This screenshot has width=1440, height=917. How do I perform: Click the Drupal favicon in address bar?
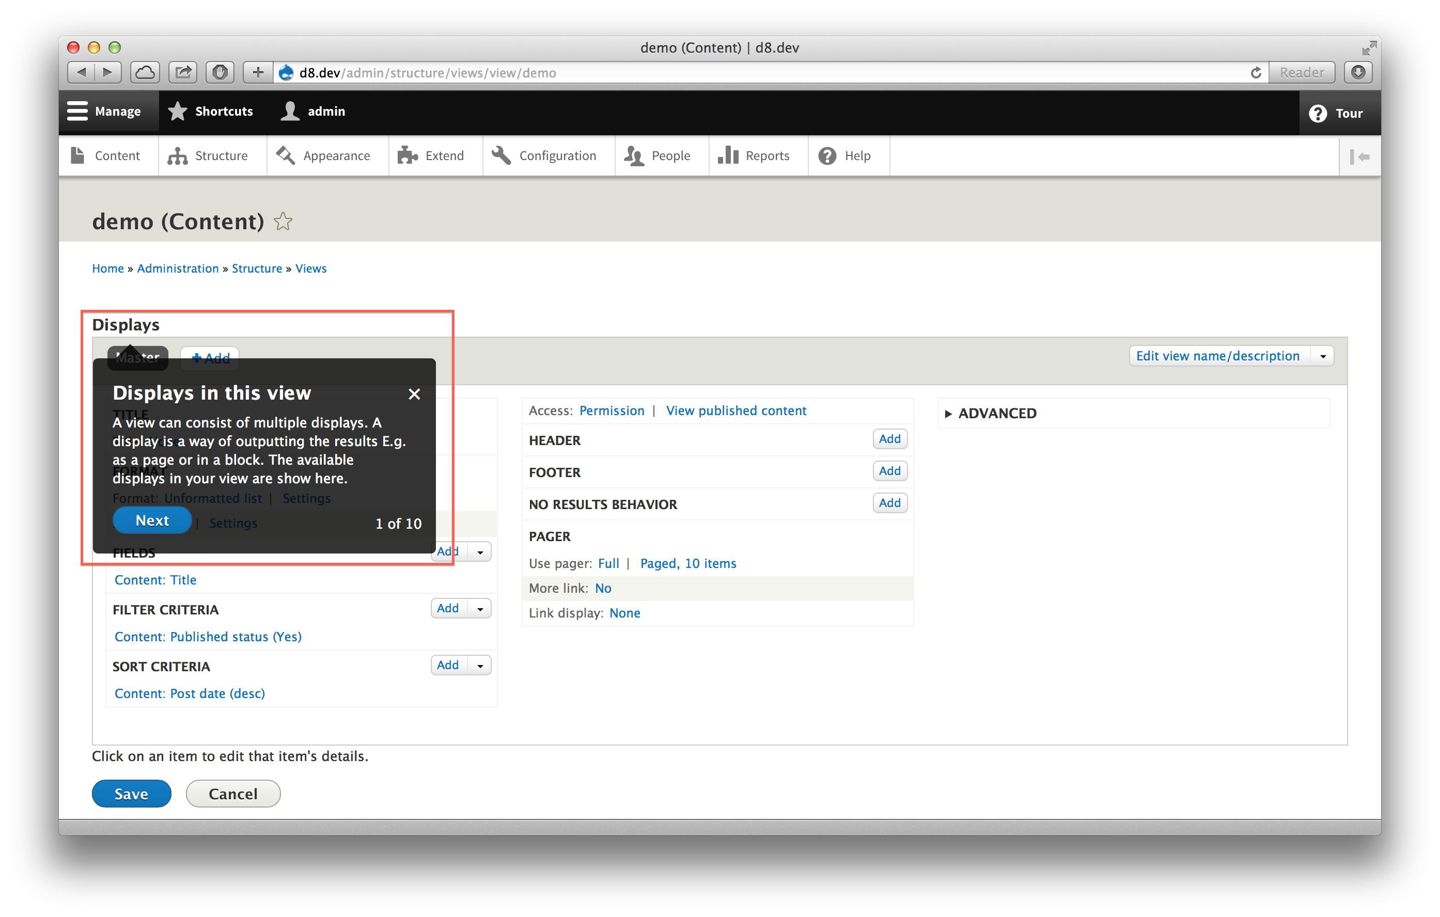(287, 72)
